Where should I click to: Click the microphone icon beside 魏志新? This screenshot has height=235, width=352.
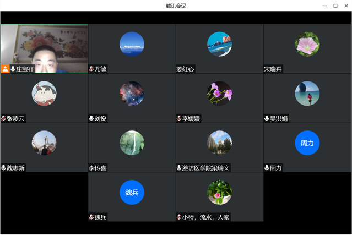(4, 168)
